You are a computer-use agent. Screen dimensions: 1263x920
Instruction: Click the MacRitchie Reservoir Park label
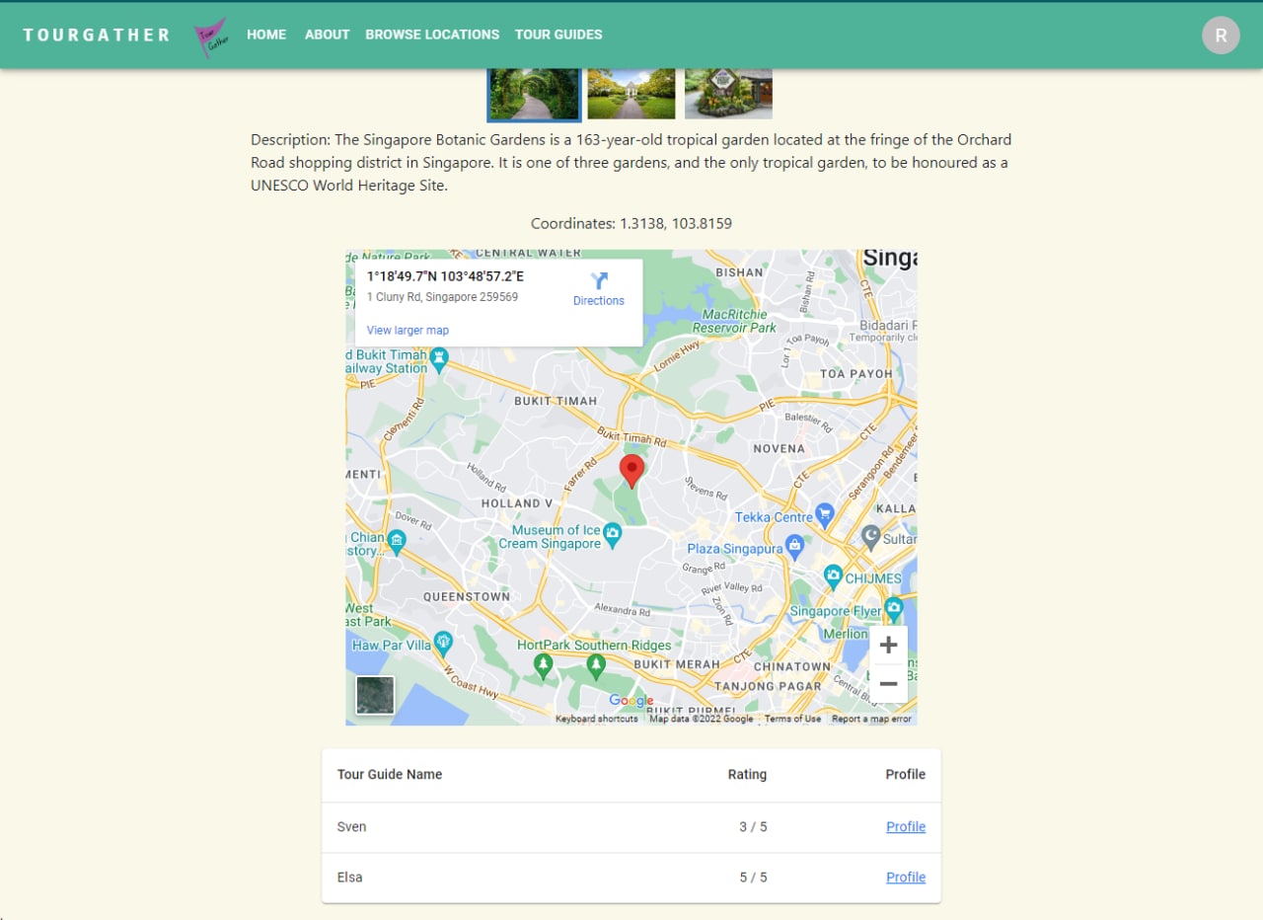(x=734, y=321)
